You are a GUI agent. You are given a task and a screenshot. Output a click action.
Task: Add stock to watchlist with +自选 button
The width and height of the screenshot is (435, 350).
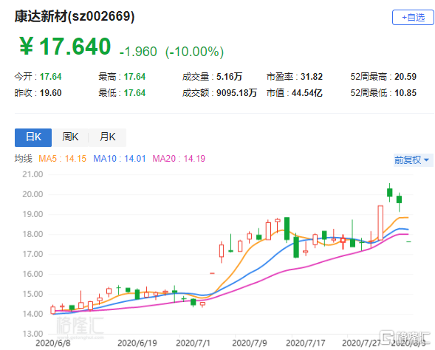[x=413, y=17]
